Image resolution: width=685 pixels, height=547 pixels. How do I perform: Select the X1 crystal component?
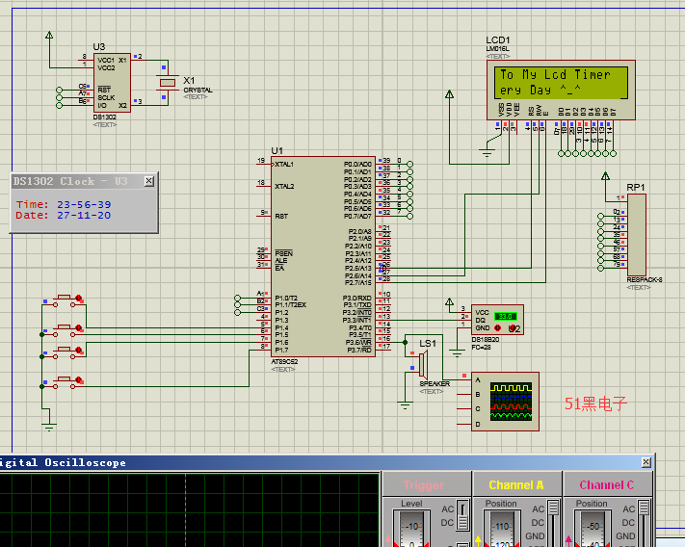tap(168, 83)
